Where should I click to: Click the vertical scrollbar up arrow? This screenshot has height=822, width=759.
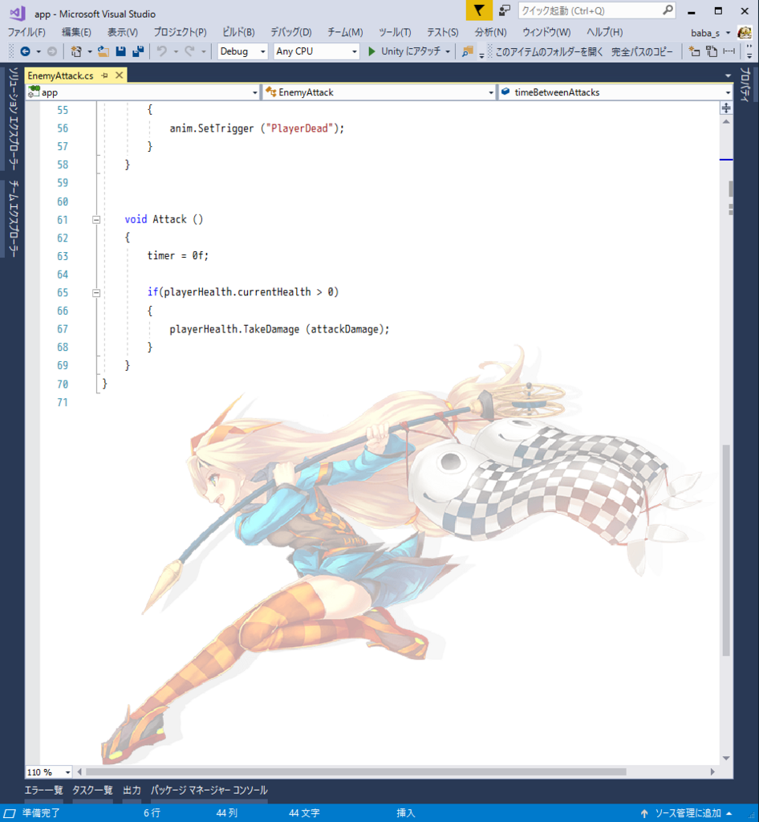pyautogui.click(x=726, y=122)
